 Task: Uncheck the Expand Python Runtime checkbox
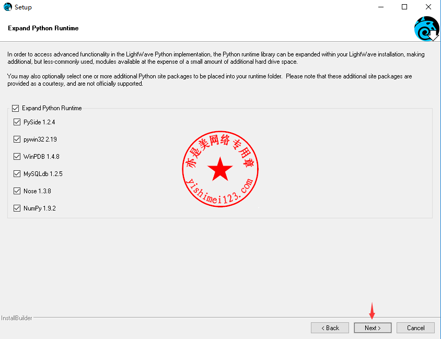[x=16, y=108]
